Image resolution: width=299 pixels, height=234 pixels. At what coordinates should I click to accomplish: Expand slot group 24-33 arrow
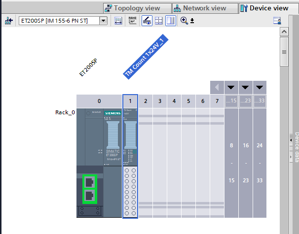click(260, 88)
